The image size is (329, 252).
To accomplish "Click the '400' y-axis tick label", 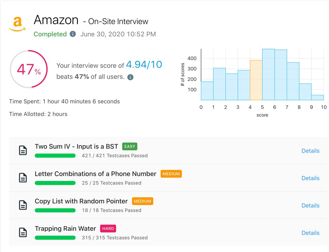I will 192,58.
